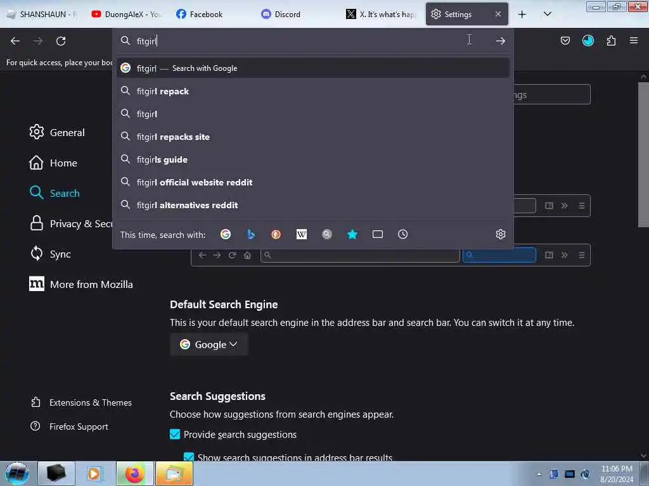
Task: Select 'fitgirl — Search with Google' result
Action: (312, 68)
